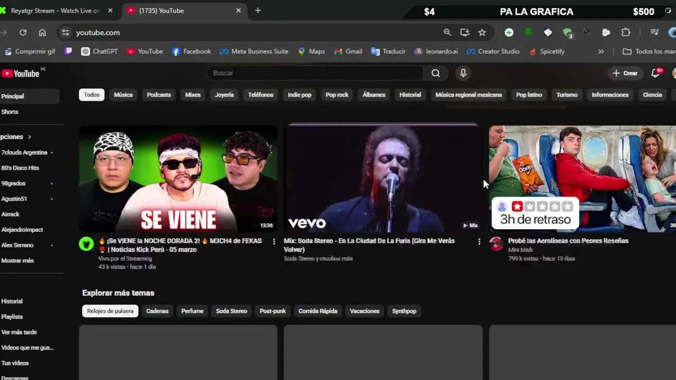Open a new browser tab

[258, 11]
